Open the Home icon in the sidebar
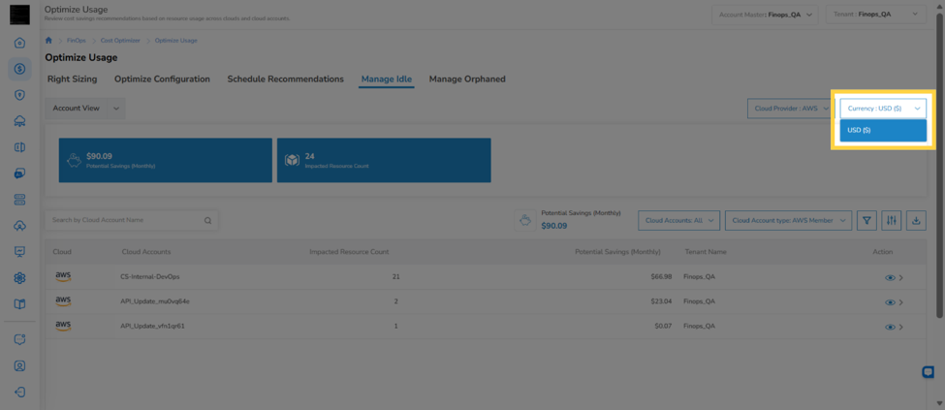Image resolution: width=945 pixels, height=410 pixels. pos(19,43)
